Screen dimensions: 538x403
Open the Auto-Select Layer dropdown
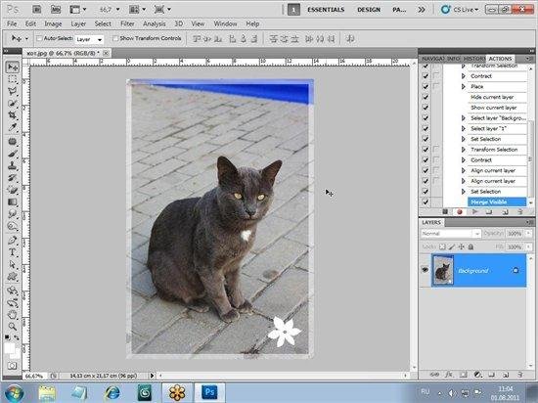click(x=89, y=39)
